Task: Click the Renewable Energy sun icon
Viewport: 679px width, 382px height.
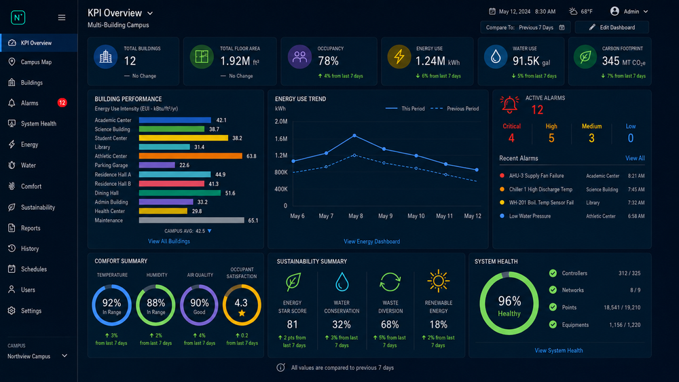Action: pos(438,281)
